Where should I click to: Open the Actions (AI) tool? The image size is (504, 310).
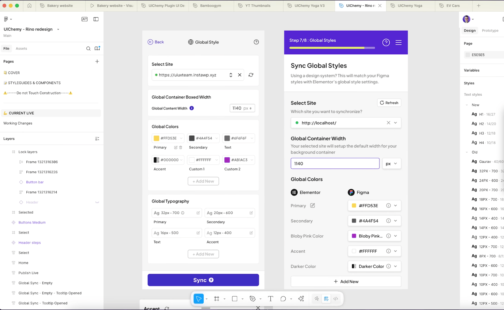coord(301,299)
